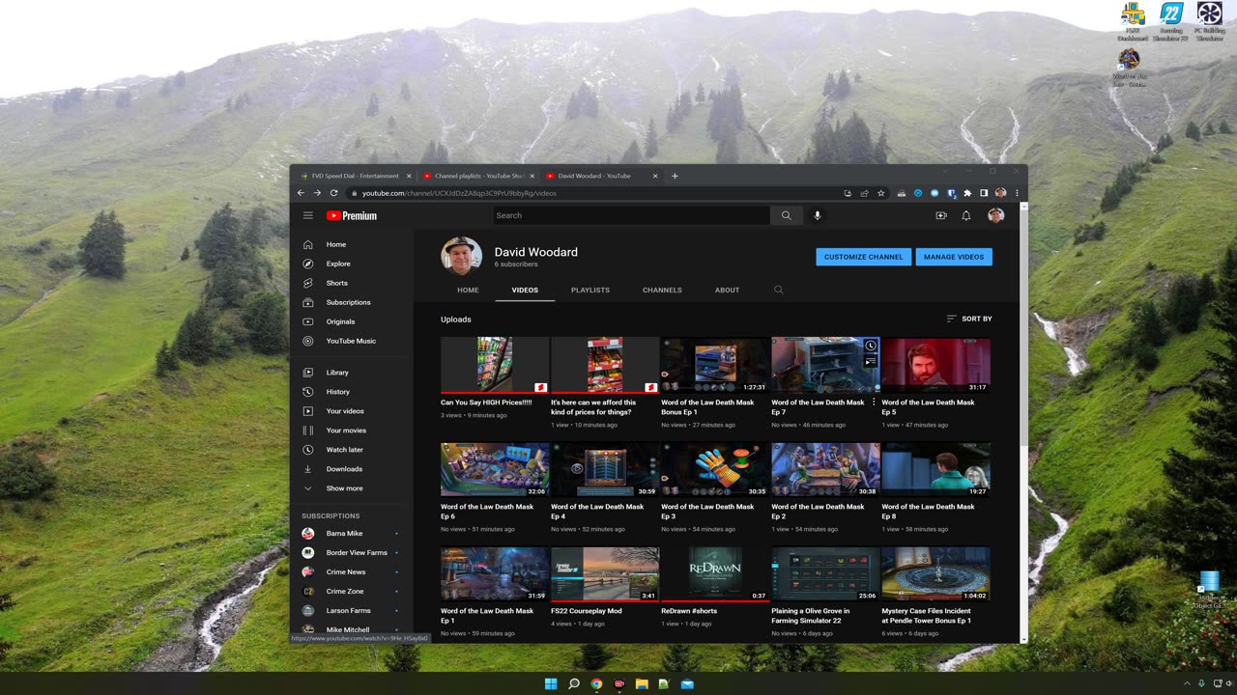Open Word of the Law Death Mask Ep 5 thumbnail
Image resolution: width=1237 pixels, height=695 pixels.
tap(935, 365)
